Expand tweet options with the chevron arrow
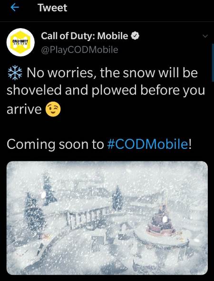 (205, 36)
